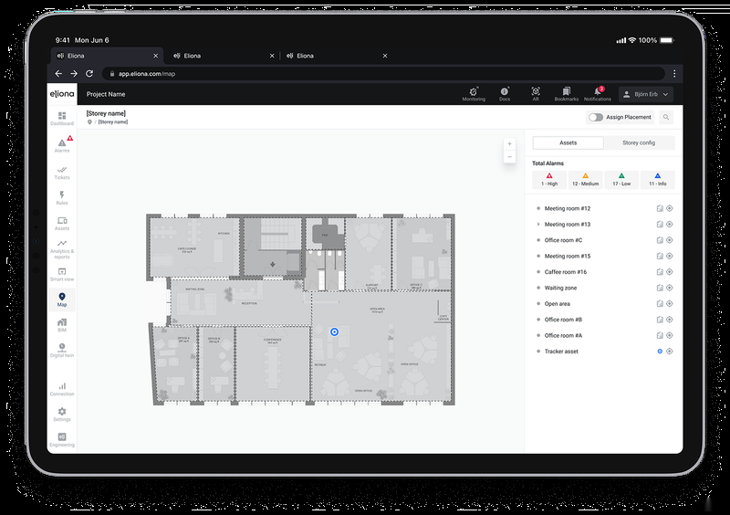Screen dimensions: 730x515
Task: Switch to the third Eliona browser tab
Action: click(337, 56)
